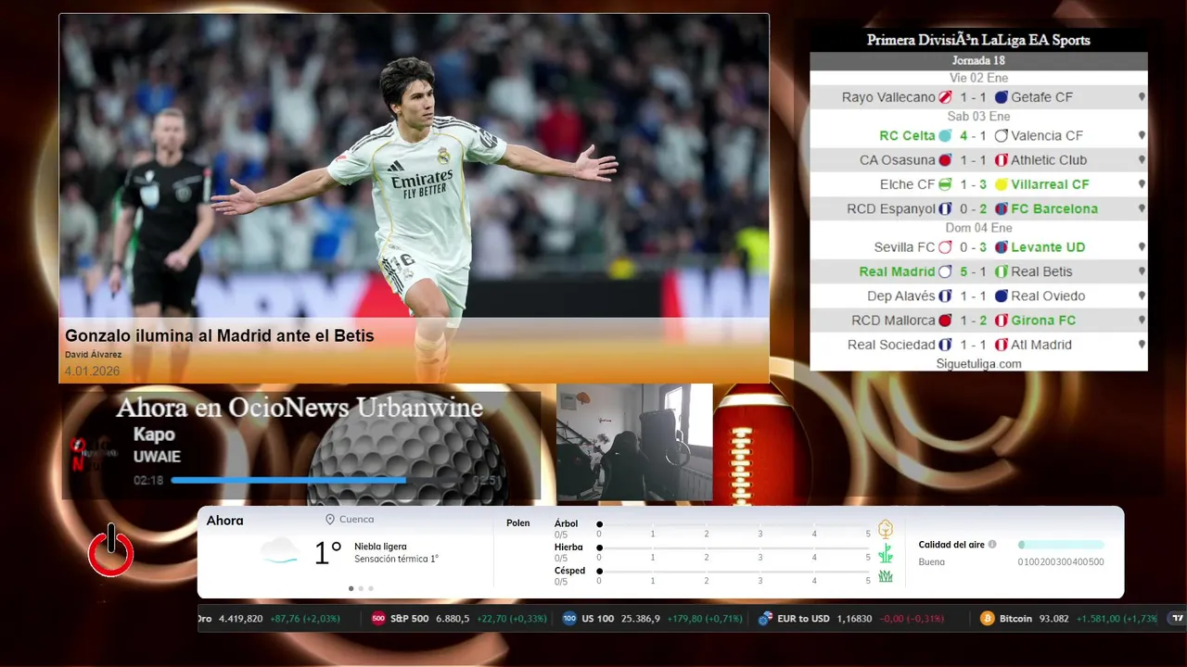Open headline 'Gonzalo ilumina al Madrid ante el Betis'
Screen dimensions: 1187x667
click(220, 335)
